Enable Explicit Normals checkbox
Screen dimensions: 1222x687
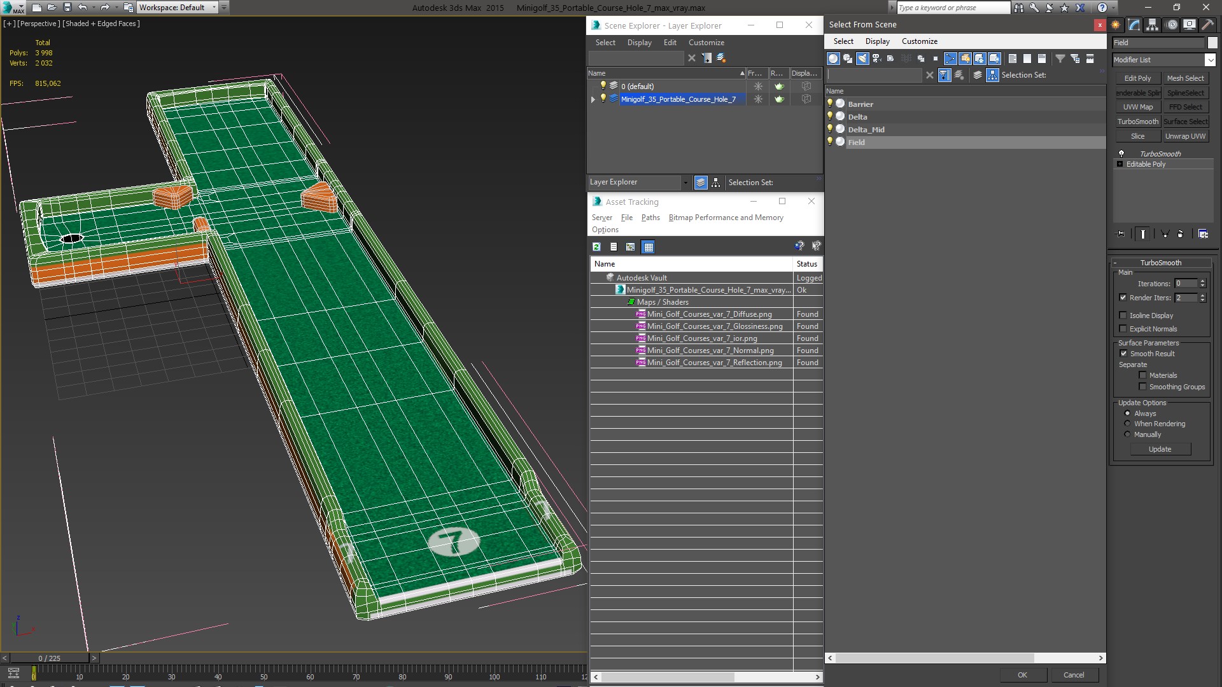click(1123, 328)
